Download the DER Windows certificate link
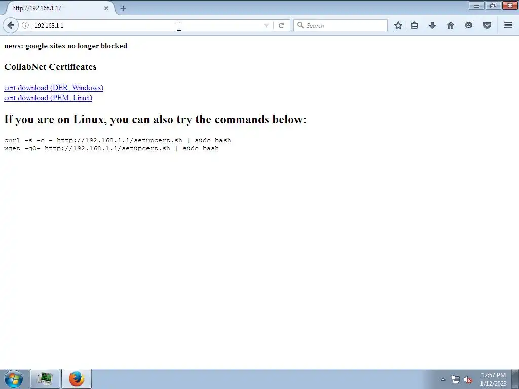Viewport: 519px width, 389px height. (x=54, y=88)
